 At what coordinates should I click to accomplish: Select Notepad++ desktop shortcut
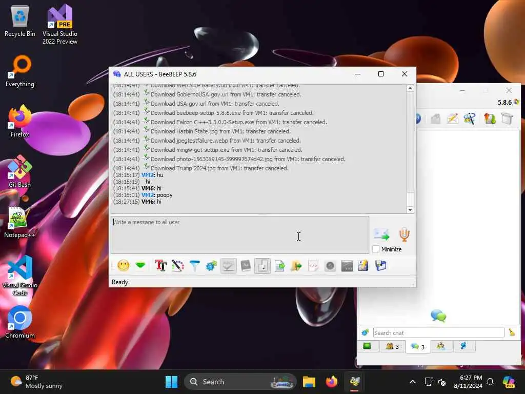[19, 222]
